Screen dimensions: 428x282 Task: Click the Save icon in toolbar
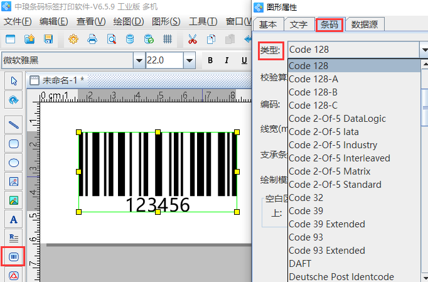tap(48, 39)
